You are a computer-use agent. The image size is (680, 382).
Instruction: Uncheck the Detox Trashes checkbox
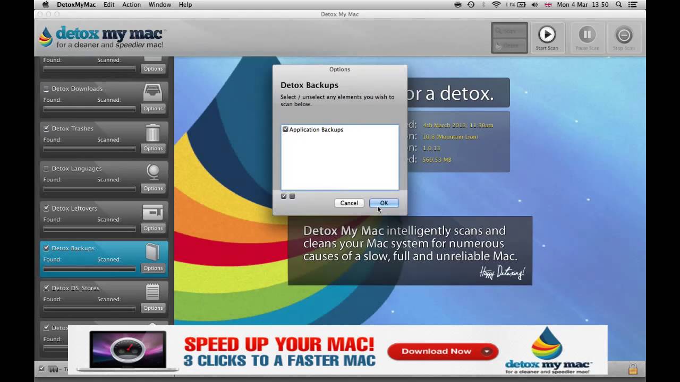(46, 128)
